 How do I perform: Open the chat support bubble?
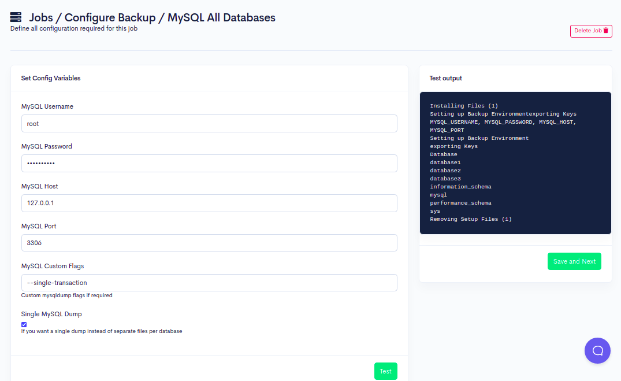click(597, 350)
